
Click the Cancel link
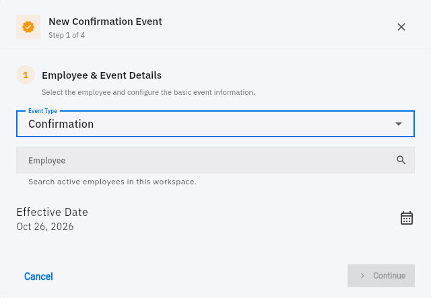(38, 276)
